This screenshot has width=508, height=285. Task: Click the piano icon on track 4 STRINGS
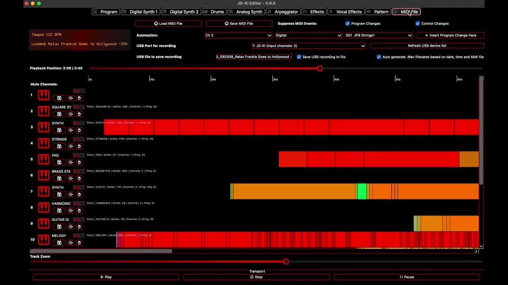point(44,143)
